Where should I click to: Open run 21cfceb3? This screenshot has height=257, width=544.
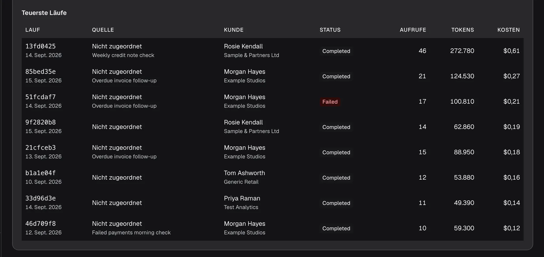pyautogui.click(x=40, y=148)
